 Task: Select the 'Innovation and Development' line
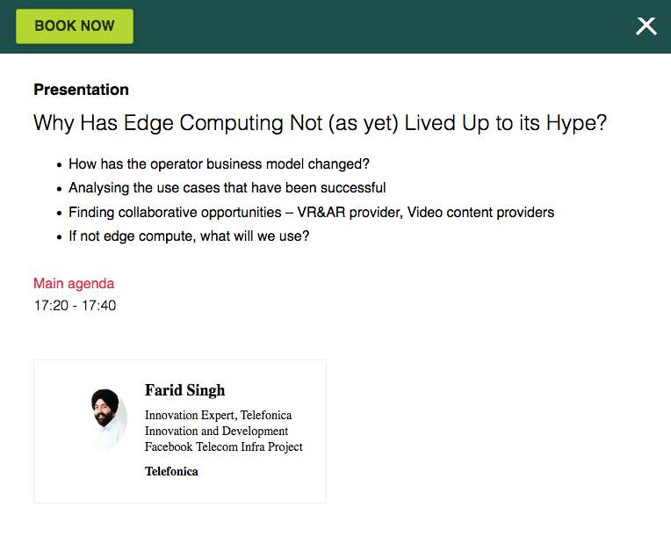tap(216, 431)
